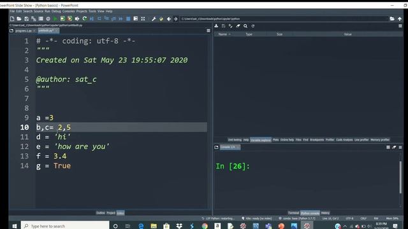The width and height of the screenshot is (408, 229).
Task: Open the Run menu
Action: 47,11
